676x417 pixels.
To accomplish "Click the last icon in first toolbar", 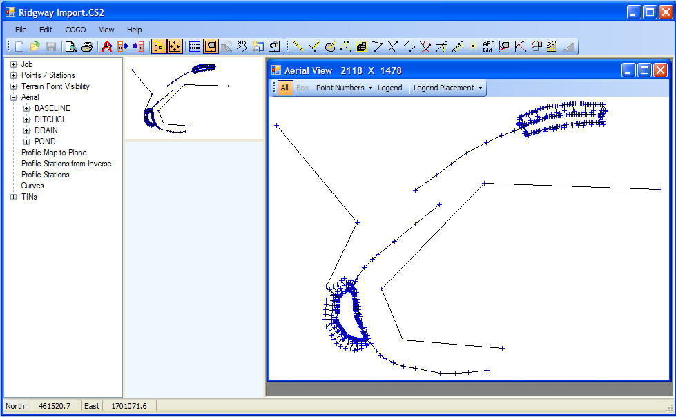I will click(274, 46).
